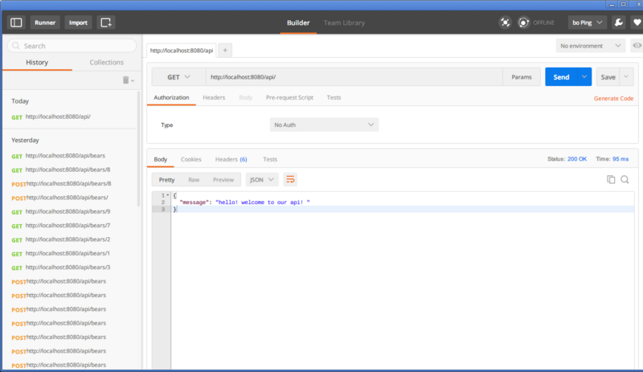Search the response with magnifier icon
Image resolution: width=643 pixels, height=372 pixels.
pos(625,179)
